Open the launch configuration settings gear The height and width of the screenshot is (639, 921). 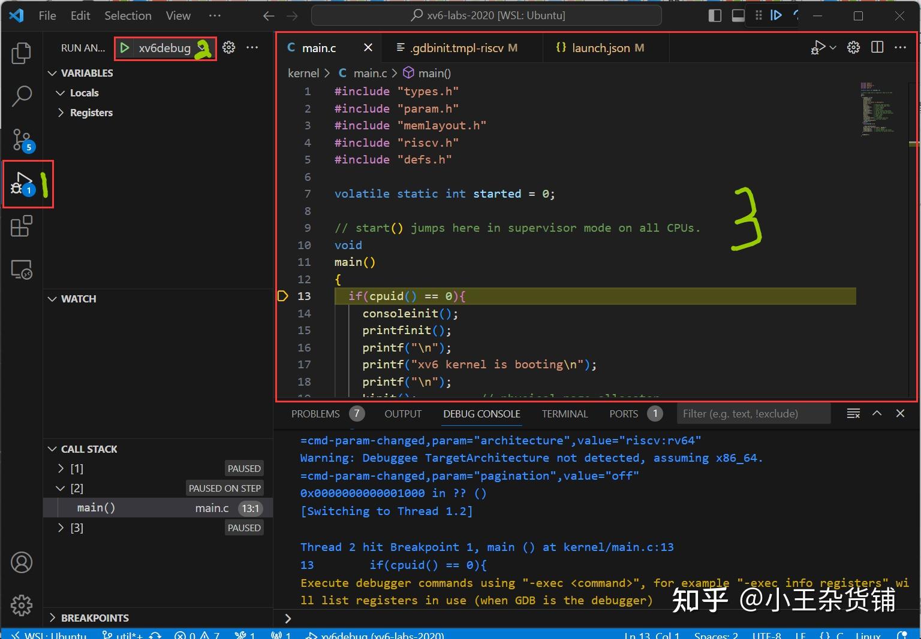(x=228, y=47)
